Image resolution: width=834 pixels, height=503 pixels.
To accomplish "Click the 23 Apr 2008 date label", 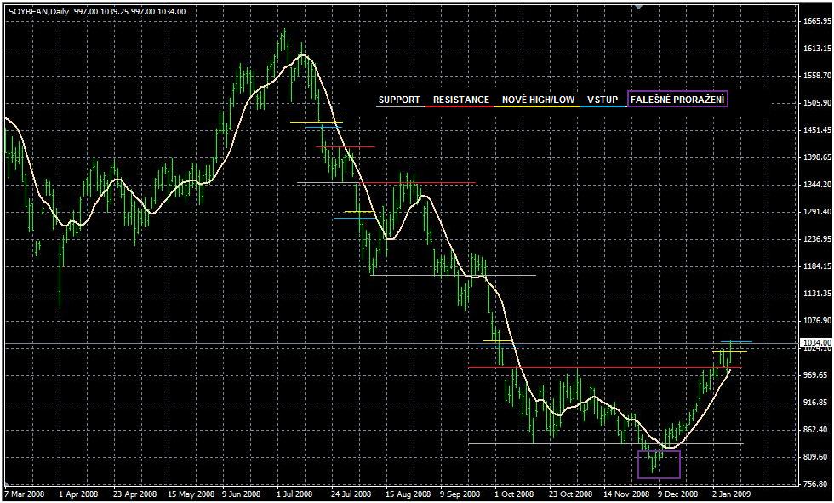I will [x=135, y=494].
